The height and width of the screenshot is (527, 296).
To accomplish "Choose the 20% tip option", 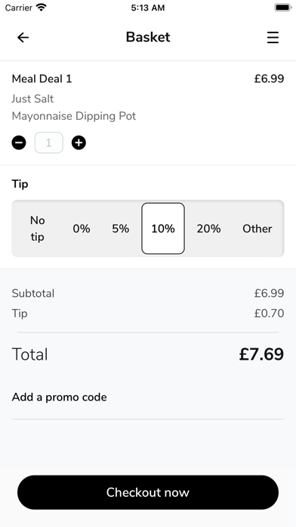I will pos(208,229).
